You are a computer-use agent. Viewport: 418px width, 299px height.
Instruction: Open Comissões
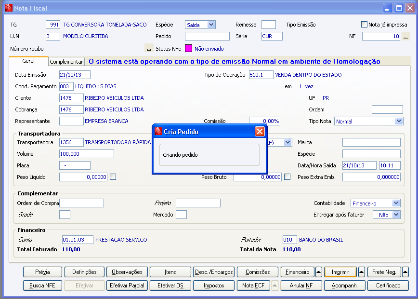tap(258, 272)
